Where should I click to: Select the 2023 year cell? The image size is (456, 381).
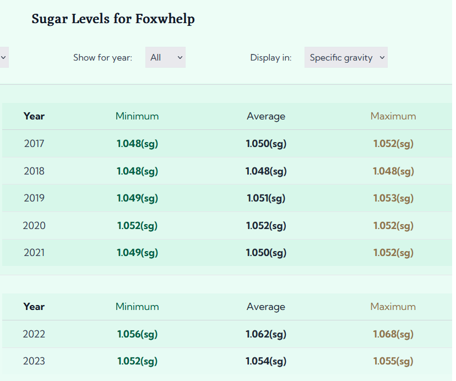pos(34,361)
